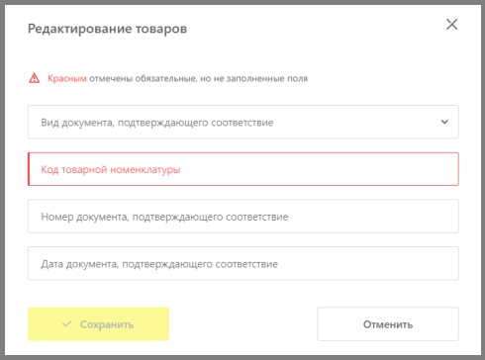Click the Редактирование товаров dialog title
The width and height of the screenshot is (485, 360).
pos(108,29)
